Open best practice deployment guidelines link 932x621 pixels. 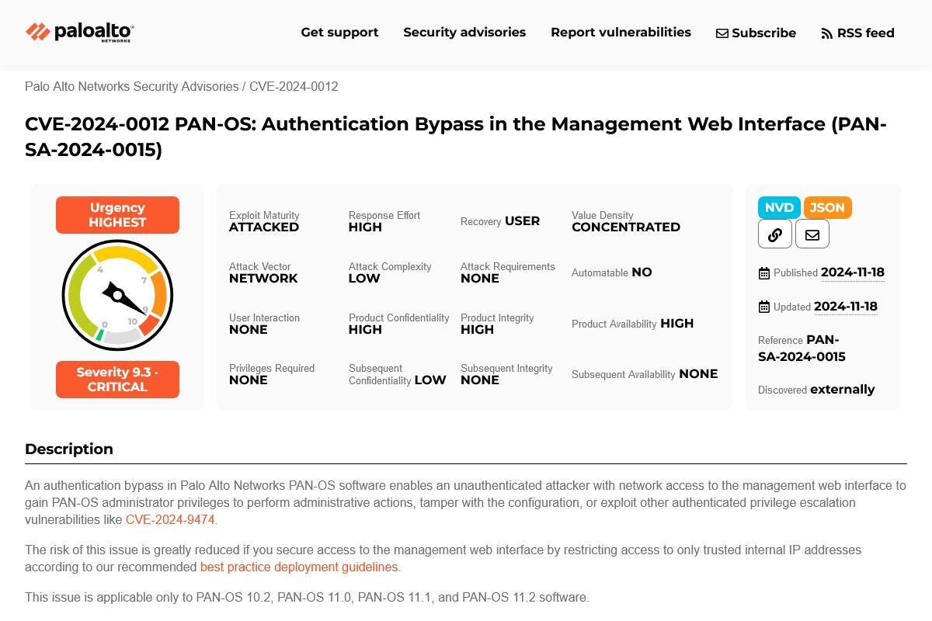[x=299, y=567]
